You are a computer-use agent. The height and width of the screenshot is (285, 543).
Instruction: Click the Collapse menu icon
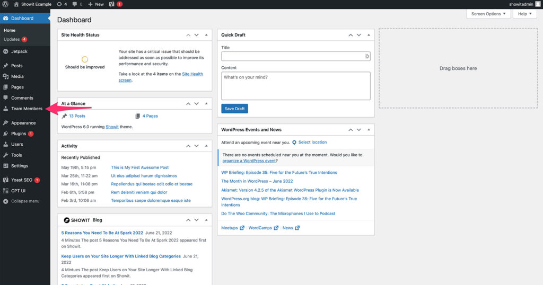coord(5,201)
